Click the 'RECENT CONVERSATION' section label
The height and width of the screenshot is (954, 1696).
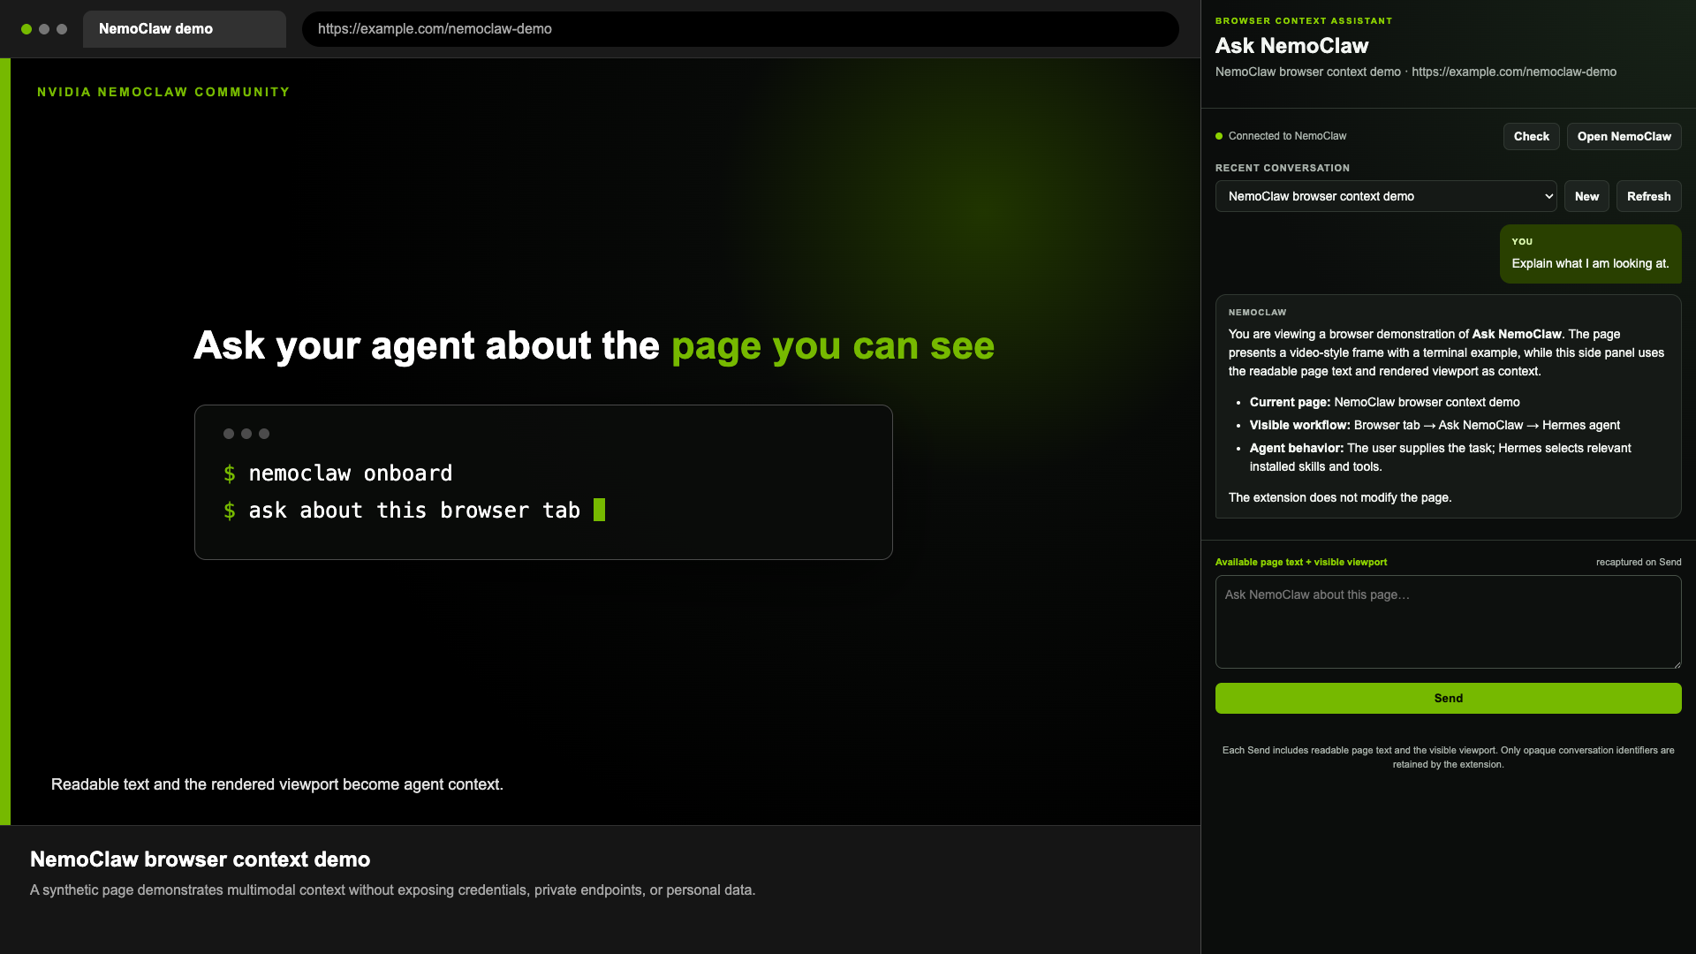coord(1282,168)
